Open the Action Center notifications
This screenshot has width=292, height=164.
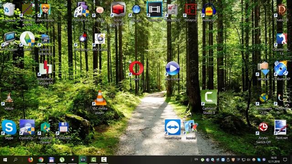coord(285,160)
